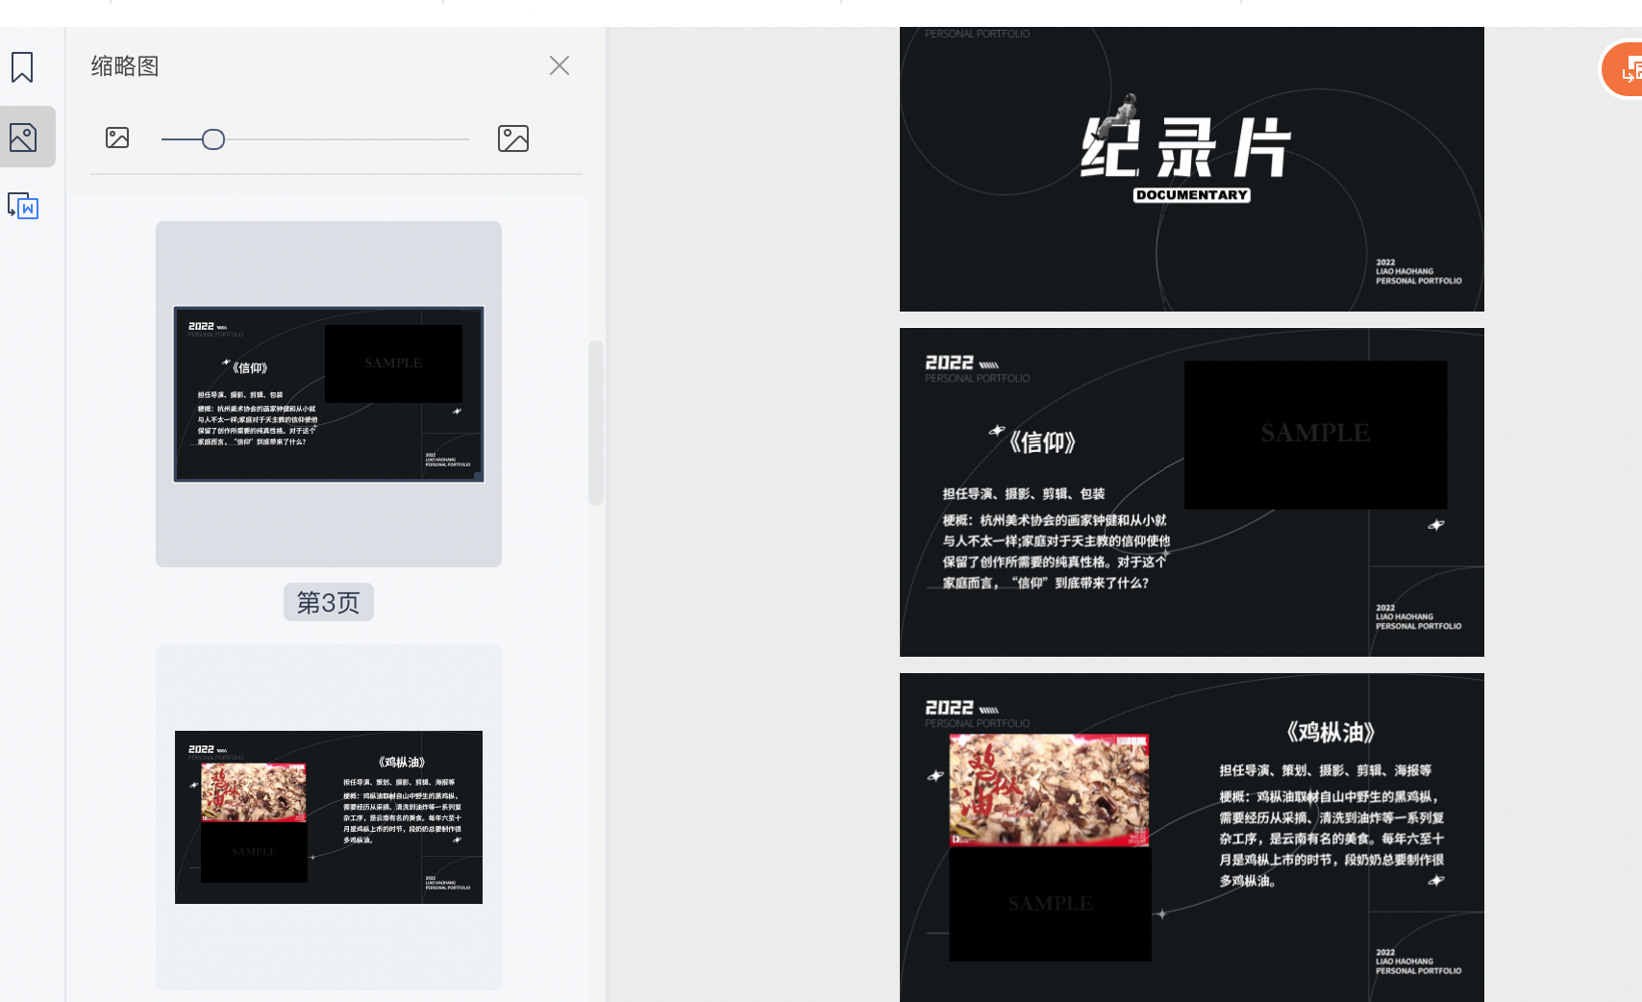
Task: Click the red 鸡枞油 poster image
Action: pos(1048,789)
